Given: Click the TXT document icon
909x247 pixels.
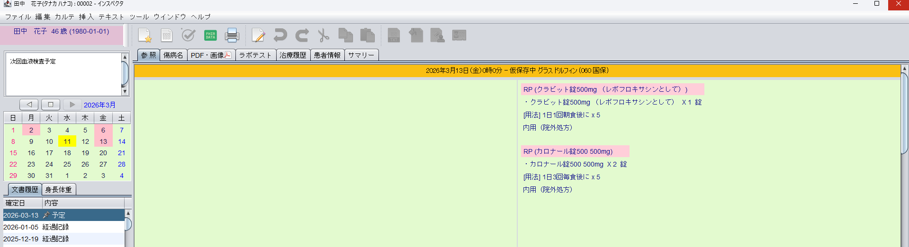Looking at the screenshot, I should (x=394, y=35).
